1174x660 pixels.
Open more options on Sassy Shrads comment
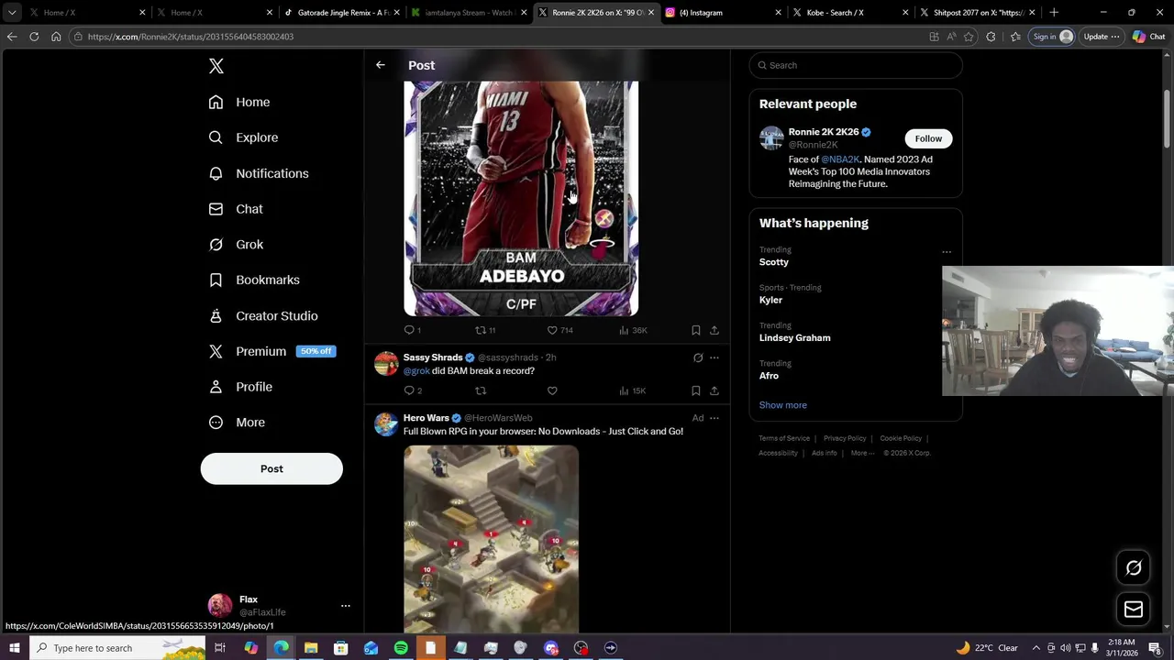(x=714, y=357)
